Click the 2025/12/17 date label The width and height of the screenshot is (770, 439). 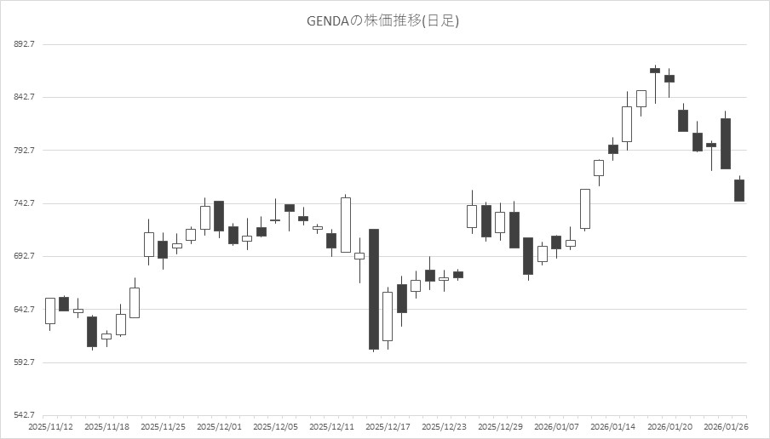pyautogui.click(x=388, y=426)
